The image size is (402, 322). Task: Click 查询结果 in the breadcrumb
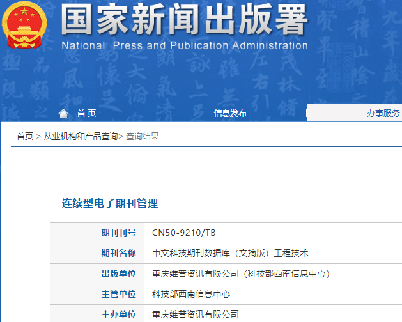142,136
